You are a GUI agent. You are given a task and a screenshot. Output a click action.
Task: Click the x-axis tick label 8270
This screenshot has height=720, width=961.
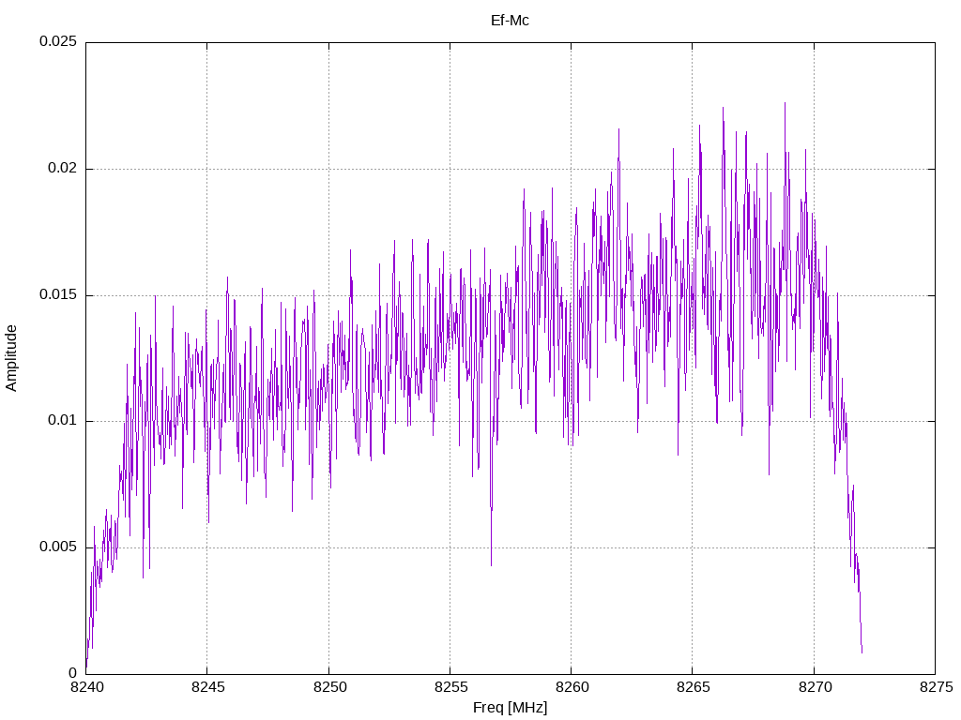(816, 687)
